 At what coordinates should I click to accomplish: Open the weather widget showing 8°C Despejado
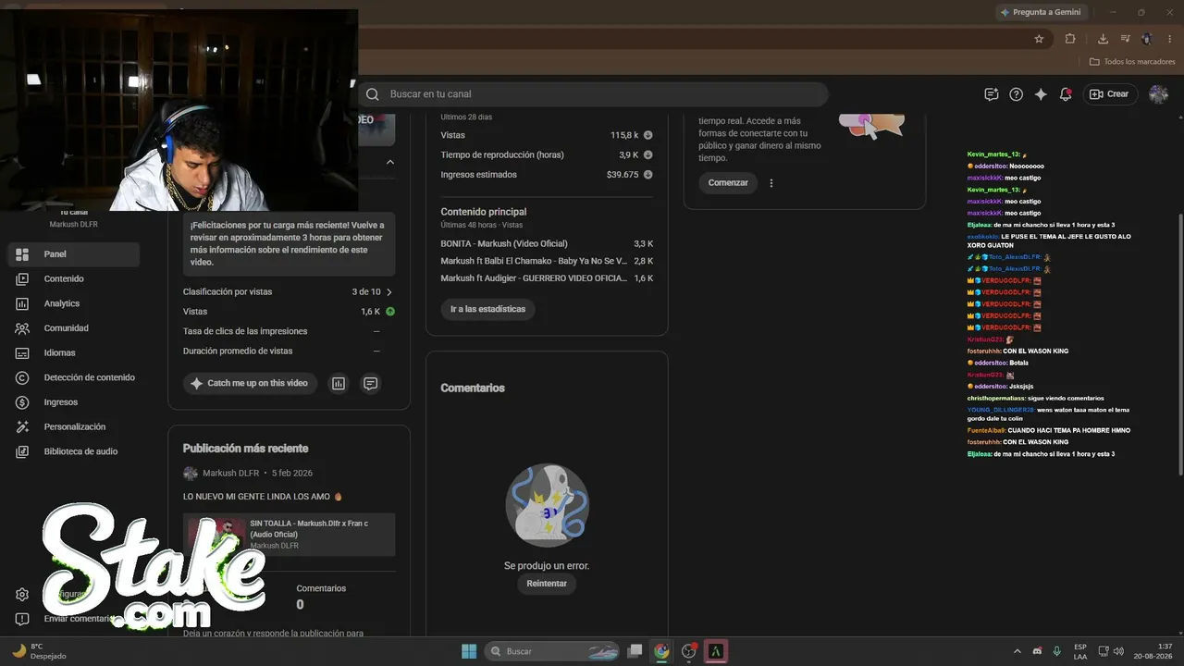(x=39, y=651)
